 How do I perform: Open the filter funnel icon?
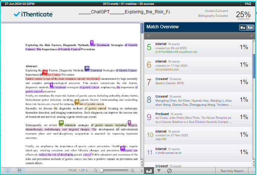click(159, 171)
